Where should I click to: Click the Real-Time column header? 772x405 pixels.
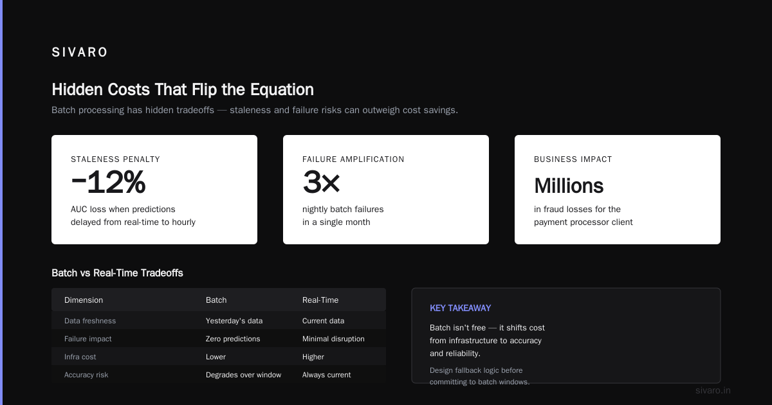click(x=320, y=300)
